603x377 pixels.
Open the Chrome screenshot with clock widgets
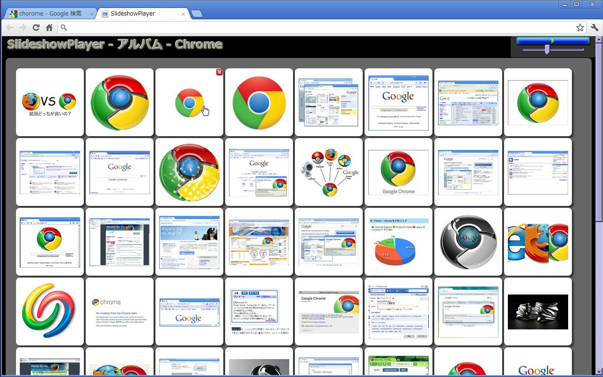259,242
